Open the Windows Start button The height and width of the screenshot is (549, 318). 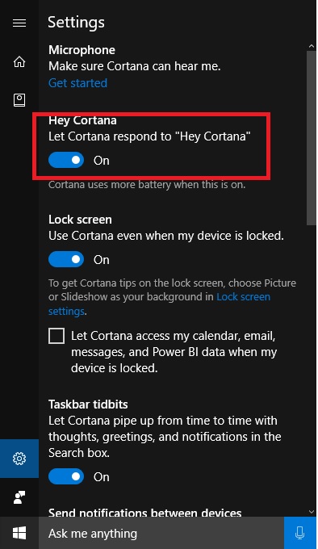tap(19, 533)
